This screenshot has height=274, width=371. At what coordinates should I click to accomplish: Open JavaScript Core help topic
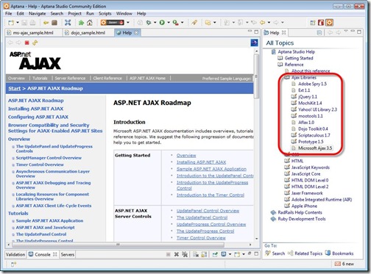click(305, 174)
